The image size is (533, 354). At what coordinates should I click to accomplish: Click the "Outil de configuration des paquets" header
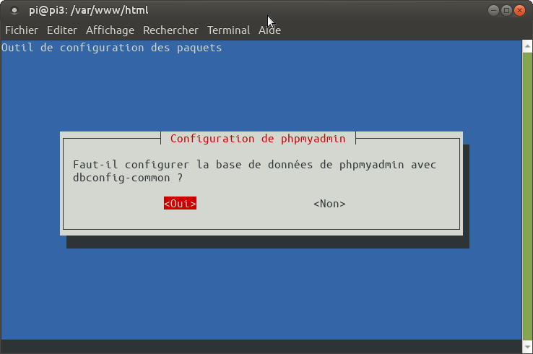click(112, 48)
